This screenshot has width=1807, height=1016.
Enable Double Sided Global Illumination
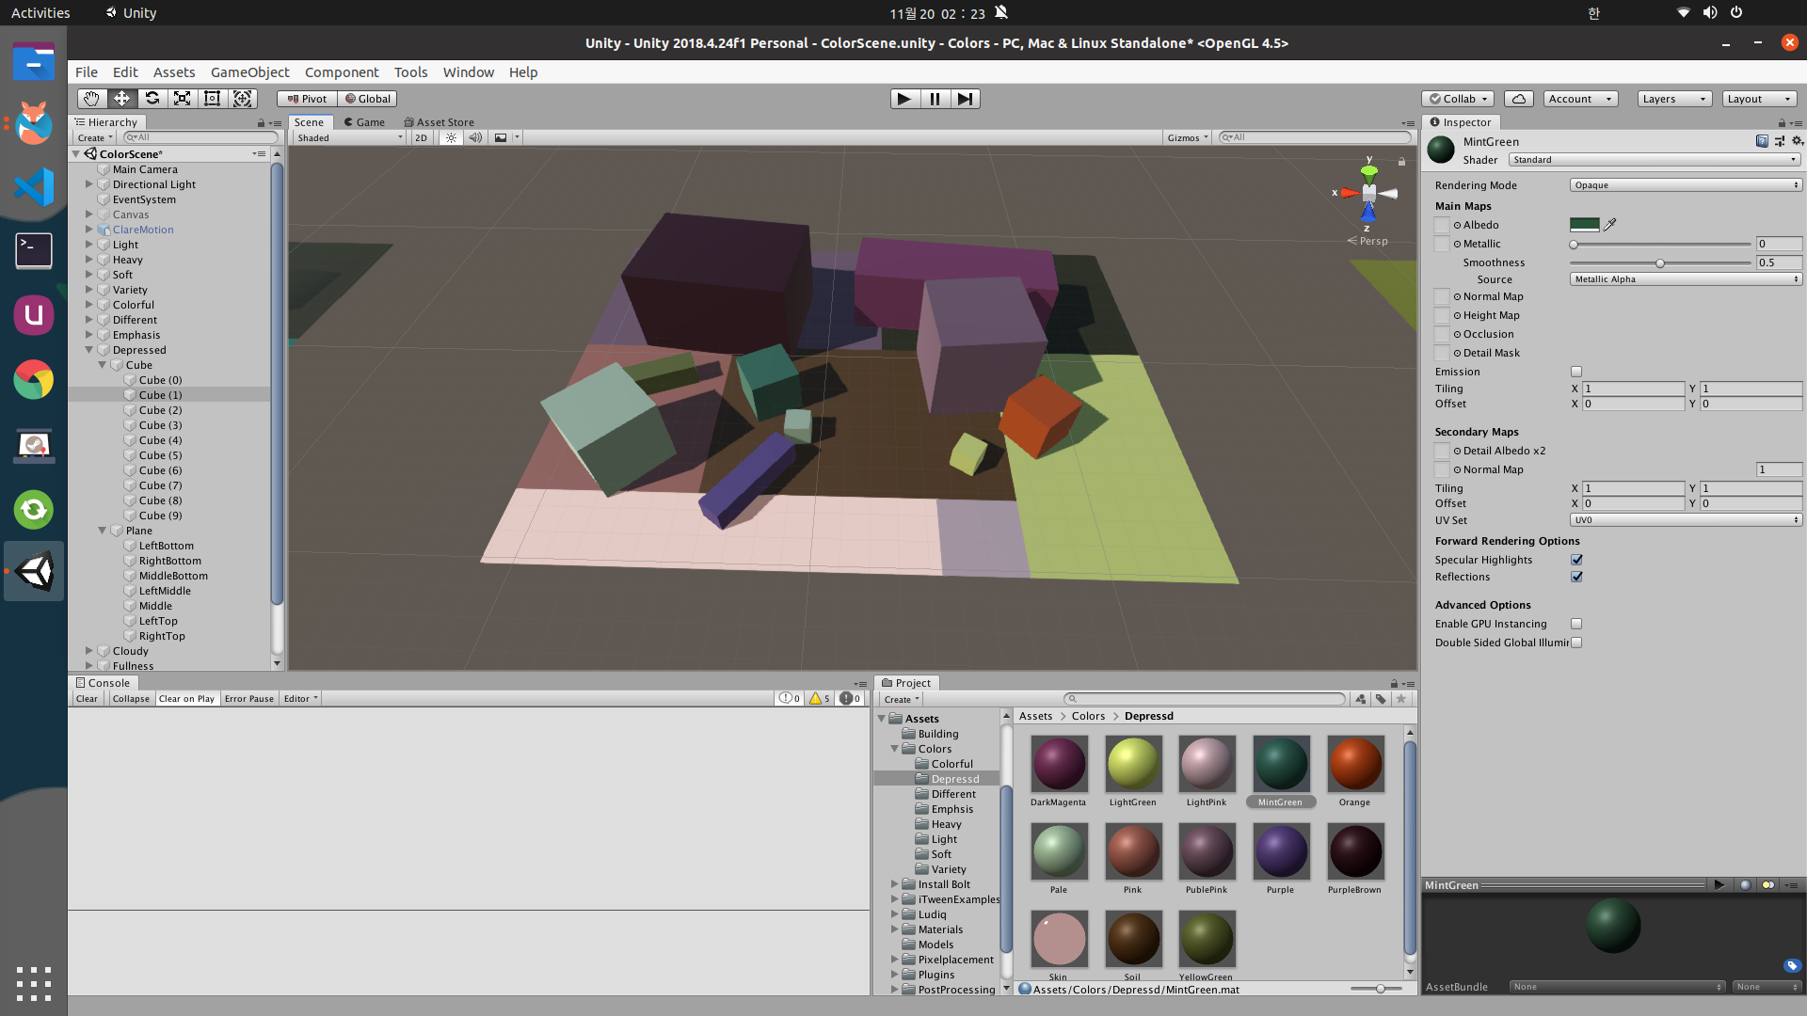click(x=1576, y=643)
